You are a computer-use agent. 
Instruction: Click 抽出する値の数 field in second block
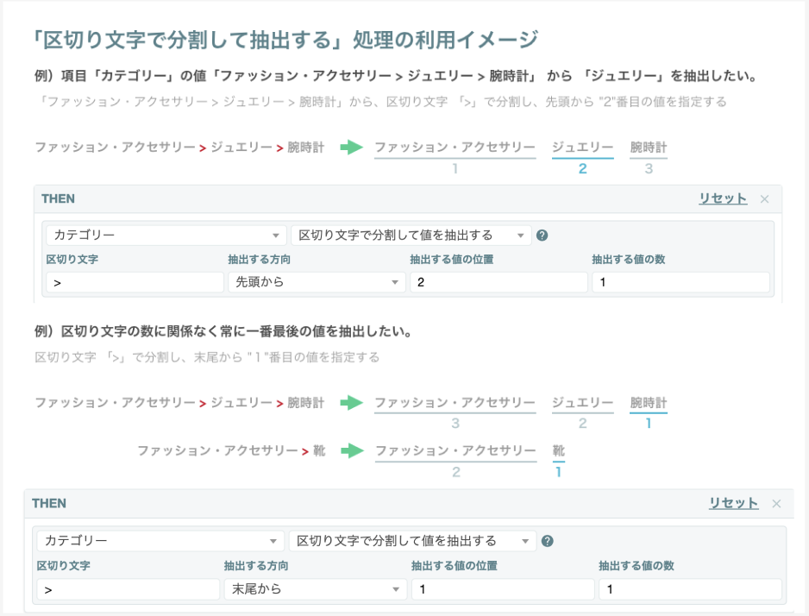pos(690,588)
